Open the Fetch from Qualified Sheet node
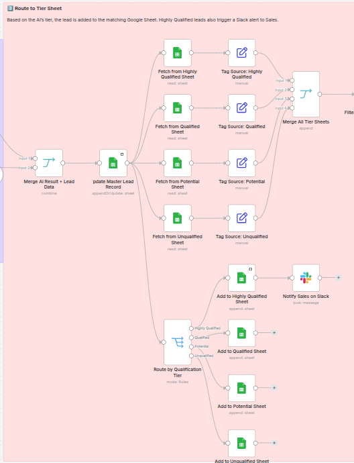The width and height of the screenshot is (354, 463). coord(177,108)
